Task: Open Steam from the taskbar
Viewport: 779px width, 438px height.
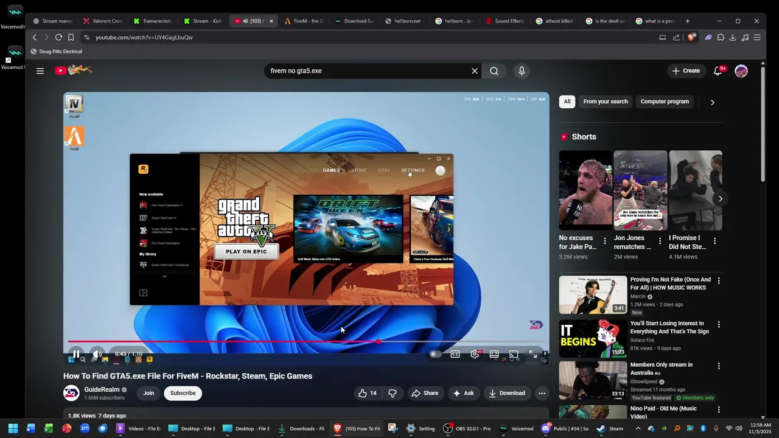Action: [610, 428]
